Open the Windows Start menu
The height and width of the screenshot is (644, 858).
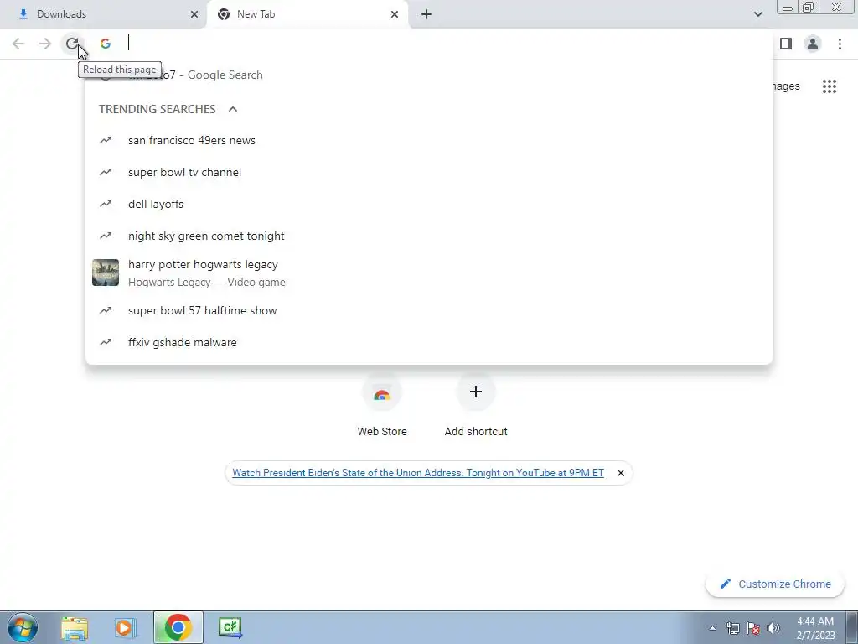coord(22,627)
